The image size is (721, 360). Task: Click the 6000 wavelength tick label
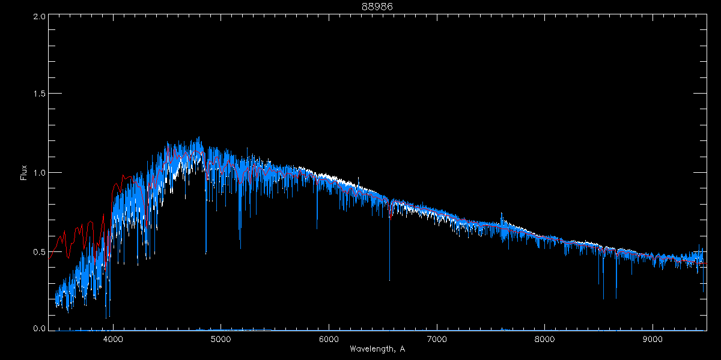329,339
